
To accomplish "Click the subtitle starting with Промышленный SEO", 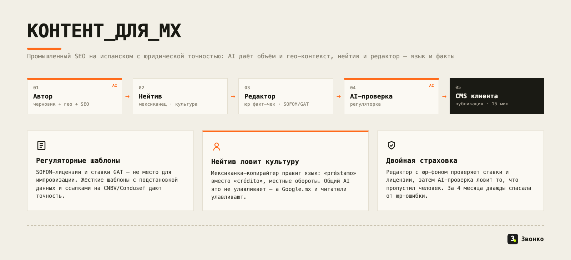I will (x=241, y=56).
